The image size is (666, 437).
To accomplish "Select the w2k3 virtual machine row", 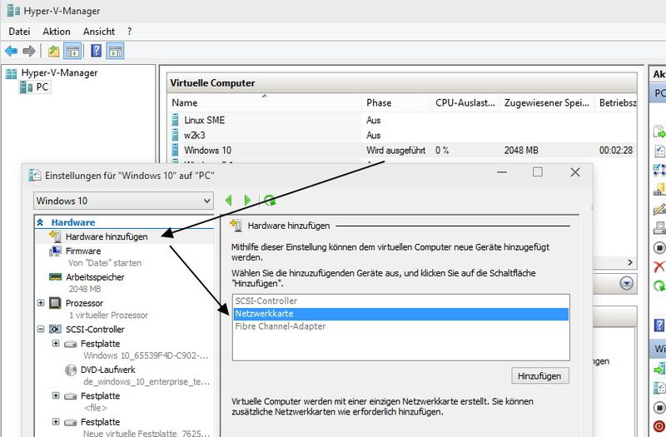I will coord(402,135).
